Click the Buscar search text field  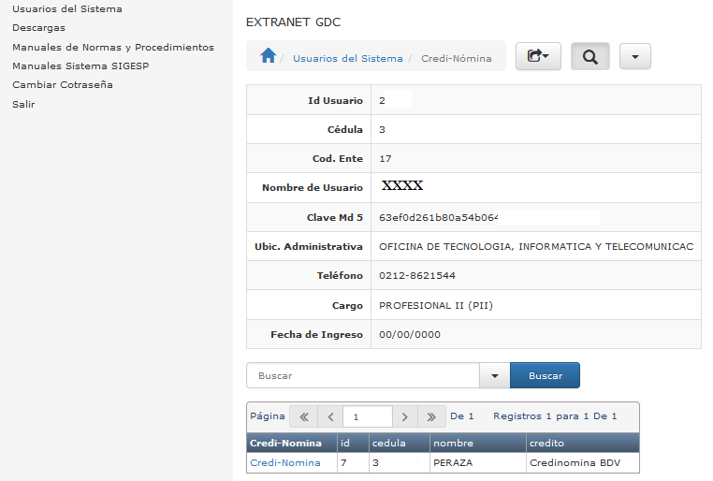pyautogui.click(x=363, y=375)
